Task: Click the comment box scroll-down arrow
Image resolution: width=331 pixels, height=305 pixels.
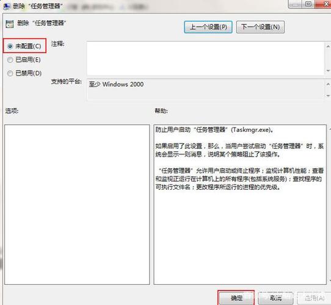Action: (x=328, y=70)
